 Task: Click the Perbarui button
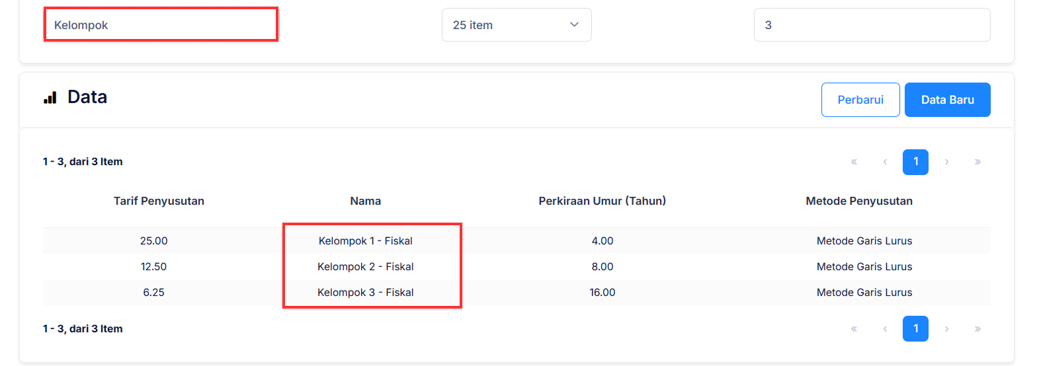[860, 100]
